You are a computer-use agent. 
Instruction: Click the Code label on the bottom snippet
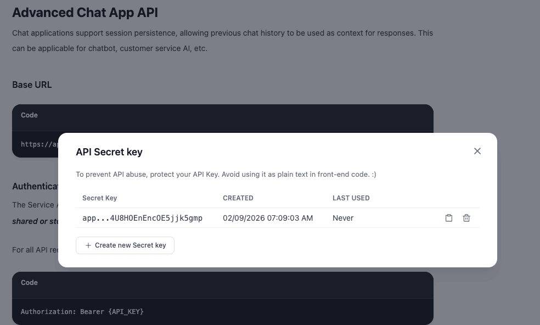(29, 283)
